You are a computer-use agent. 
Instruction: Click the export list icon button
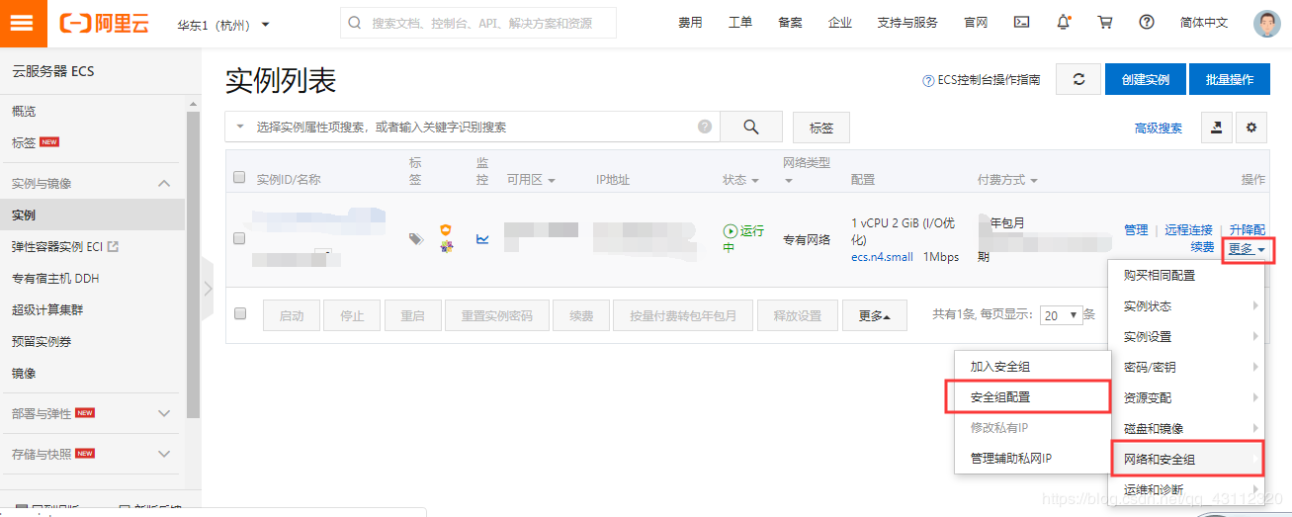click(1217, 127)
